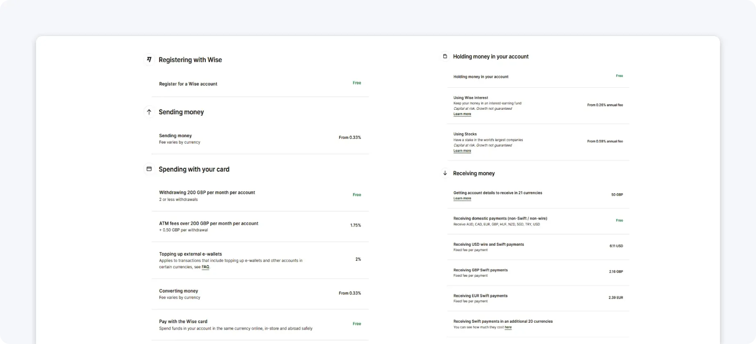Click 'Getting account details to receive in 21 currencies'

point(498,193)
